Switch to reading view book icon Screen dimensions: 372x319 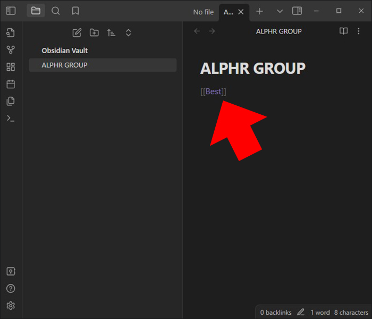343,31
